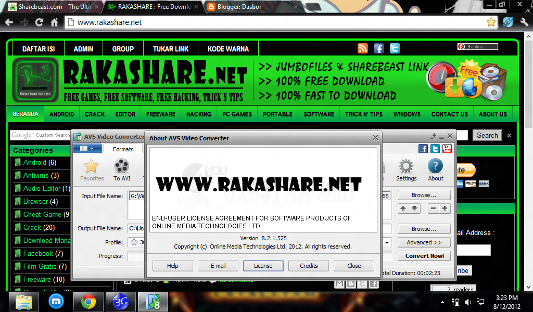Open AVS Video Converter taskbar icon
The width and height of the screenshot is (533, 312).
(153, 302)
